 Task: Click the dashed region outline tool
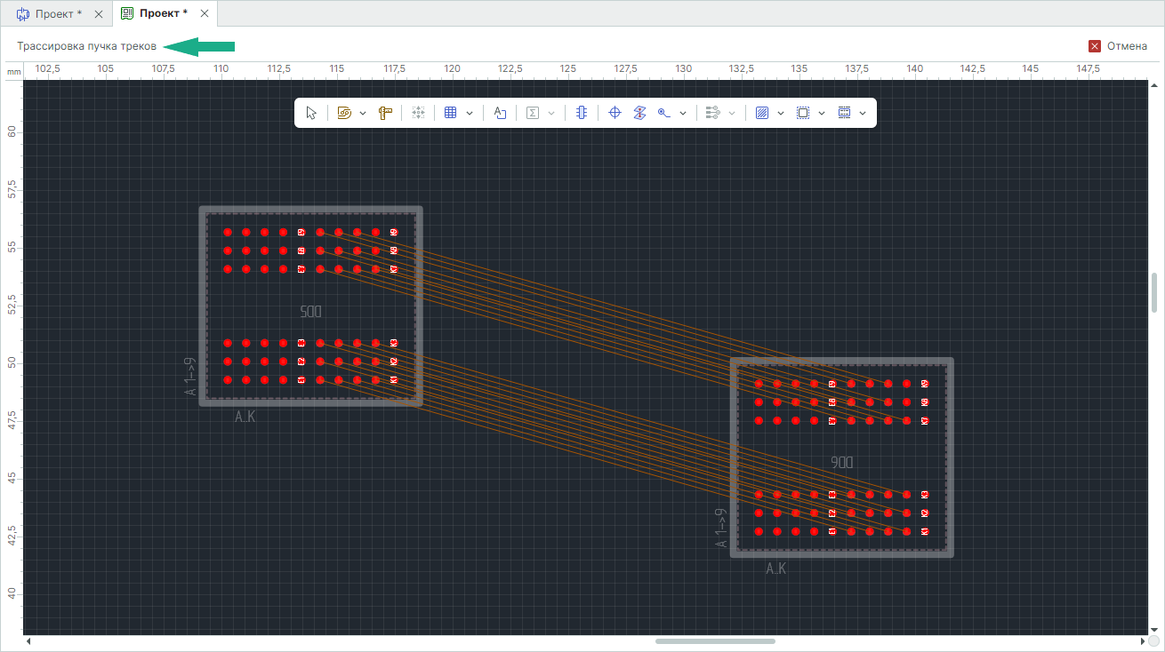802,113
